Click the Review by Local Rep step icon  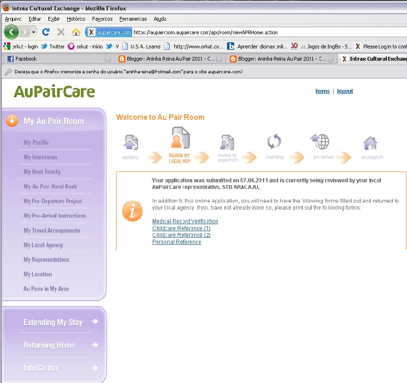[x=180, y=138]
